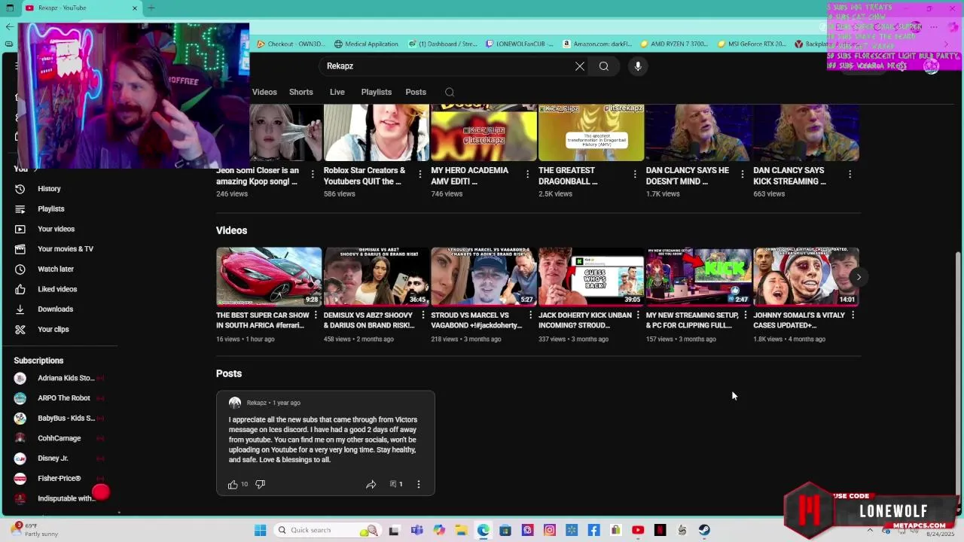Open Your clips in the sidebar
The width and height of the screenshot is (964, 542).
[53, 330]
